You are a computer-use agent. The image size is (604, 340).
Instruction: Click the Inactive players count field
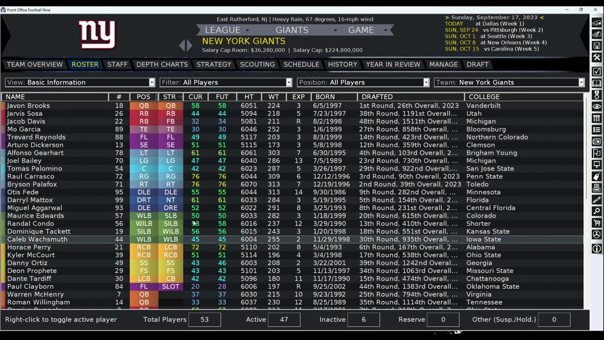pyautogui.click(x=363, y=320)
